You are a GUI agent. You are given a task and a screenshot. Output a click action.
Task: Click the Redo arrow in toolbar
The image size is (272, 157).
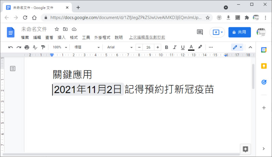(x=19, y=47)
